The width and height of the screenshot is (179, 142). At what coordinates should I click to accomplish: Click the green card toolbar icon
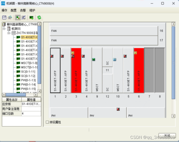pos(31,17)
